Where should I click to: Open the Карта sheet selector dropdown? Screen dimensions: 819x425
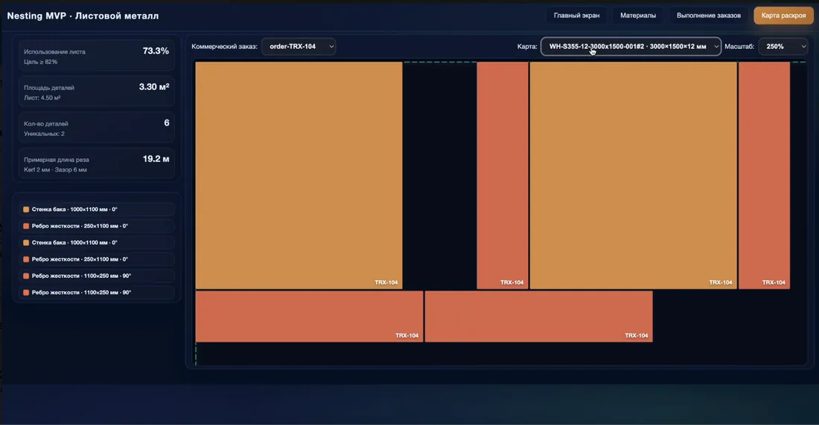[x=631, y=46]
